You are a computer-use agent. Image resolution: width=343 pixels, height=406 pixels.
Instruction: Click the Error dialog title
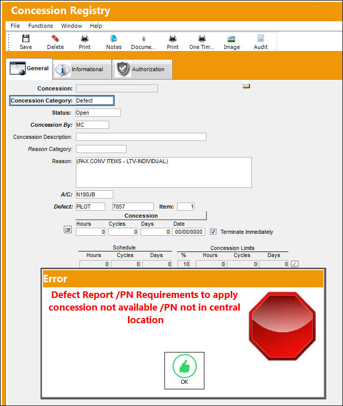pyautogui.click(x=55, y=279)
